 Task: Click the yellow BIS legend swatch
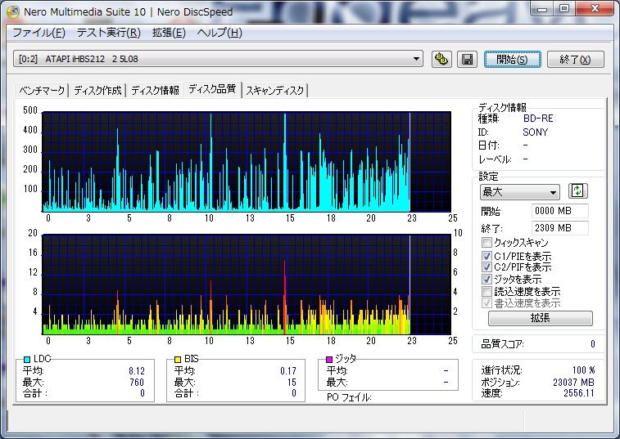click(x=178, y=359)
